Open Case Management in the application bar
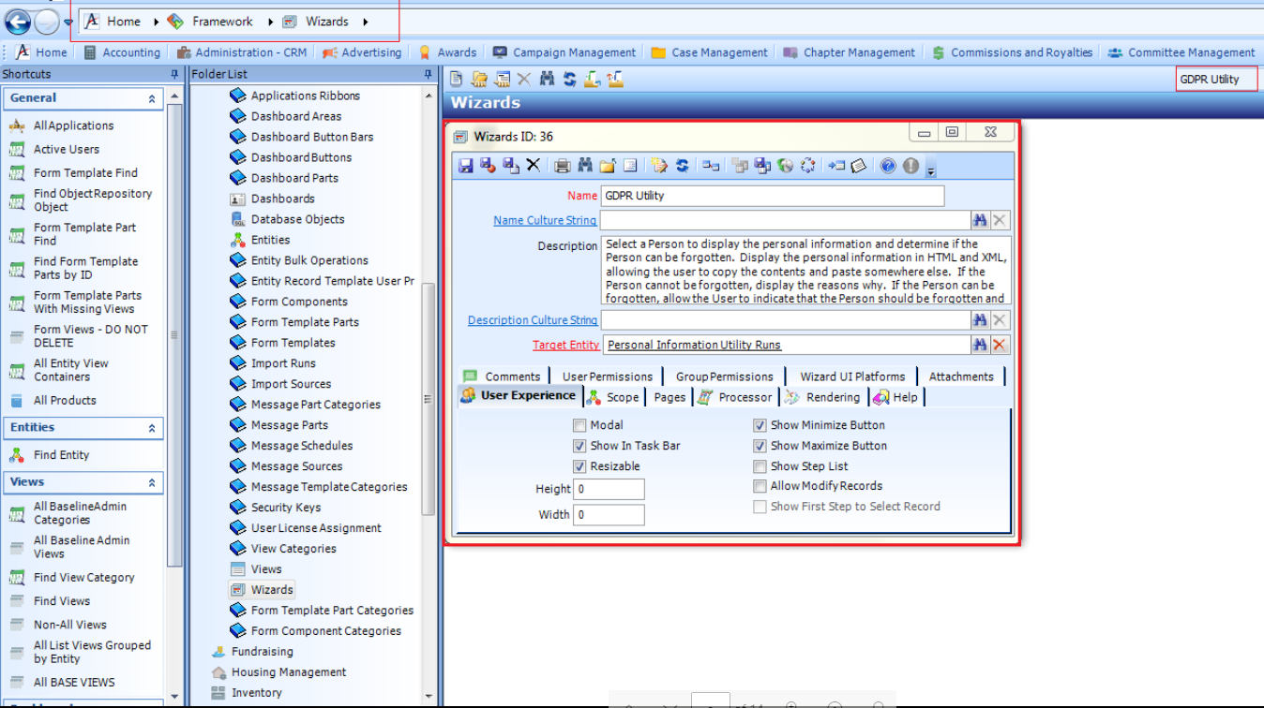Viewport: 1264px width, 708px height. click(711, 52)
